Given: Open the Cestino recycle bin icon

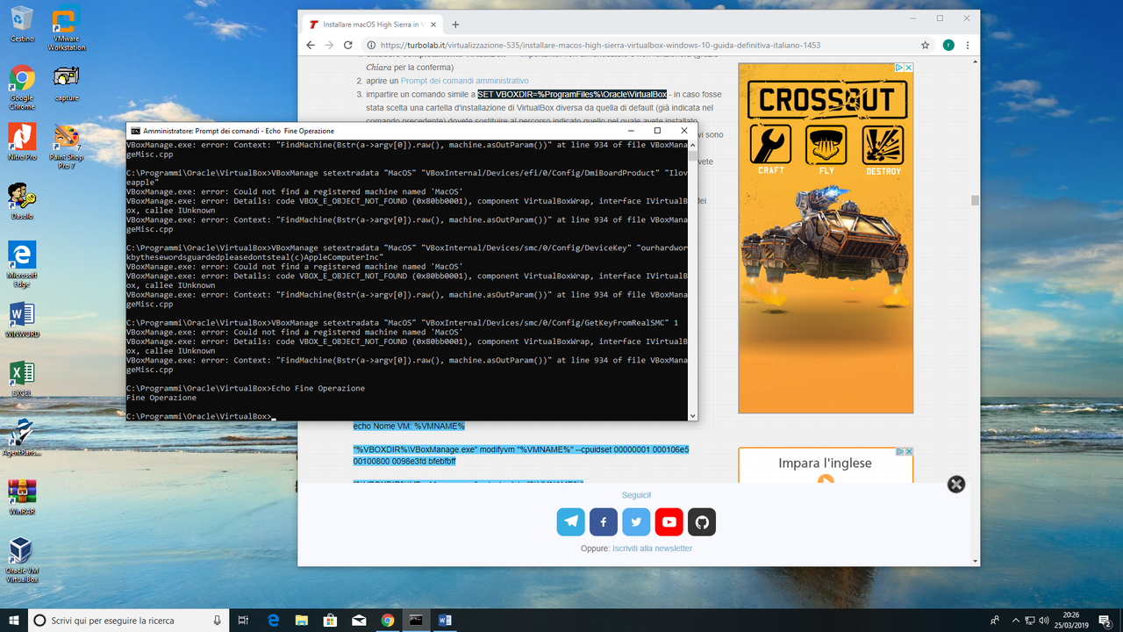Looking at the screenshot, I should (x=22, y=25).
